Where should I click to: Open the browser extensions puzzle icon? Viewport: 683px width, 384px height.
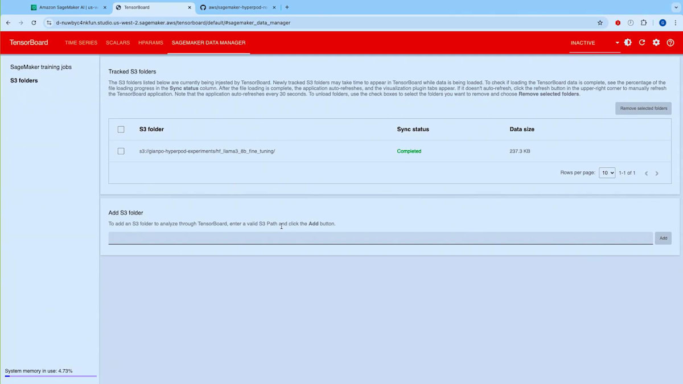tap(644, 23)
